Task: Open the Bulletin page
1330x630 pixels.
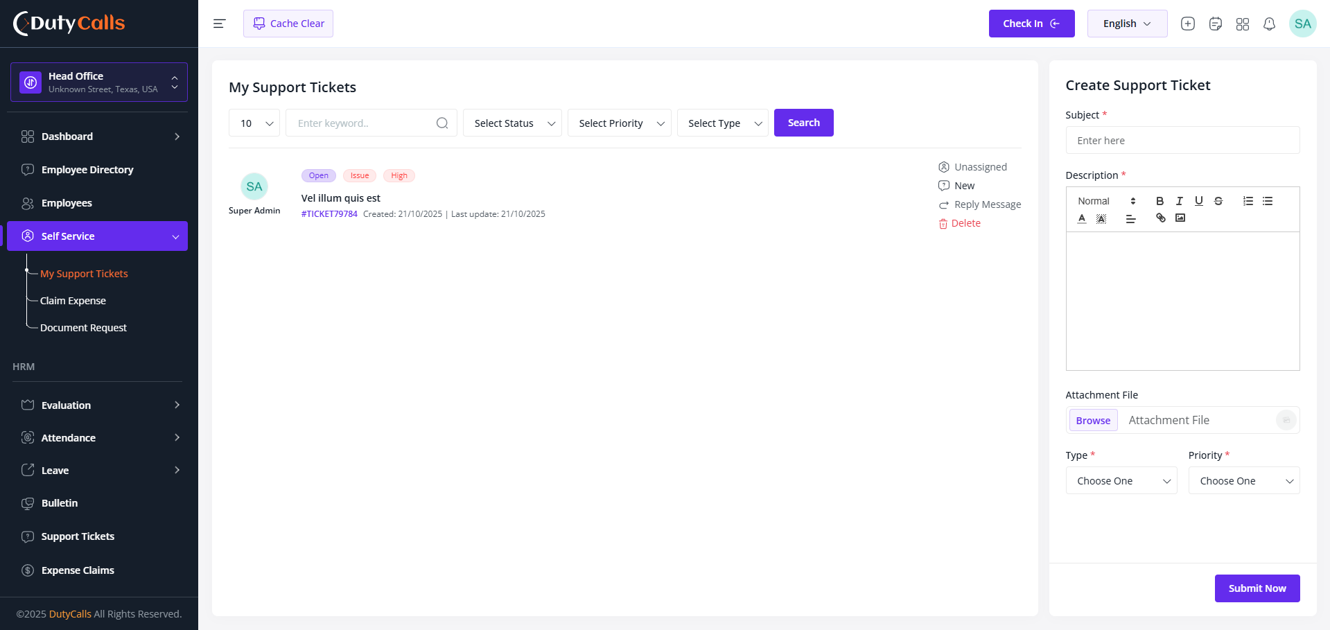Action: (x=97, y=503)
